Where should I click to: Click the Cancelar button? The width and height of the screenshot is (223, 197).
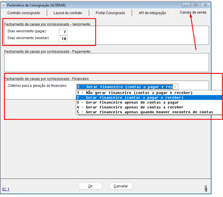[x=121, y=186]
